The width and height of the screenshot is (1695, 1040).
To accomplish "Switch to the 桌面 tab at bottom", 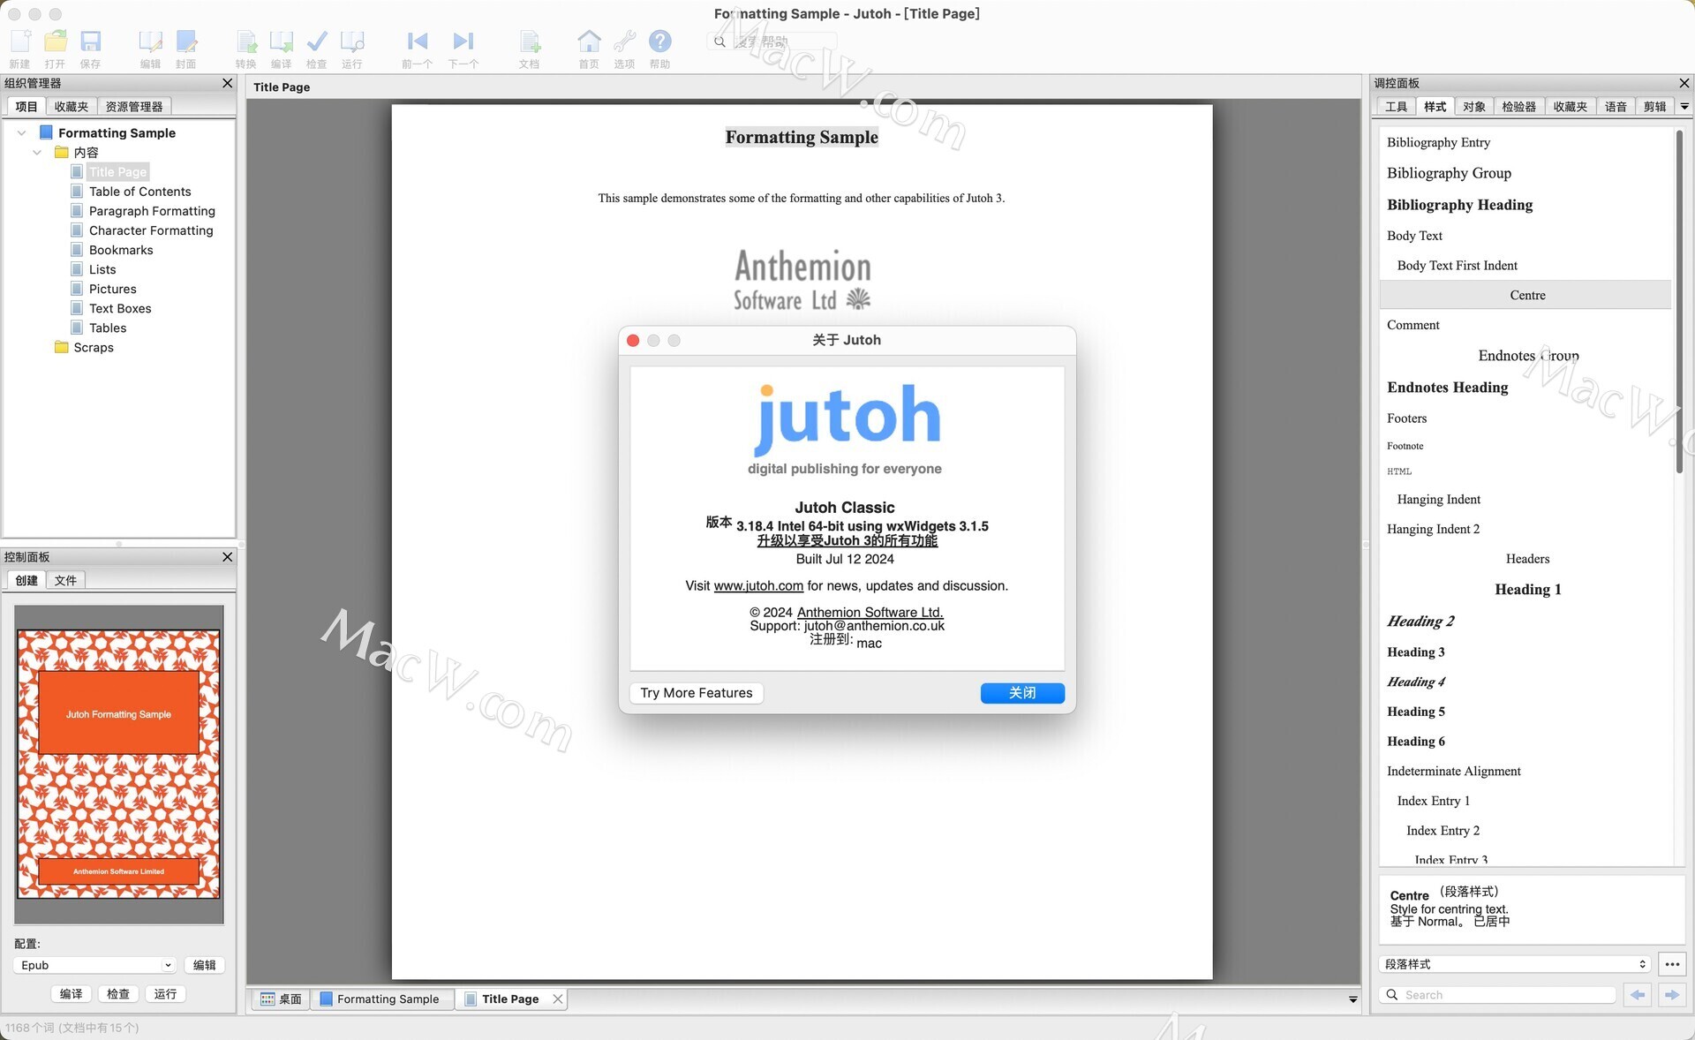I will click(281, 999).
